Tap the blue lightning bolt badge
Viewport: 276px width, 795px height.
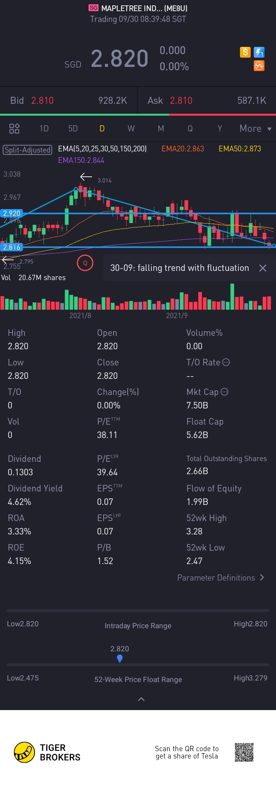coord(259,52)
